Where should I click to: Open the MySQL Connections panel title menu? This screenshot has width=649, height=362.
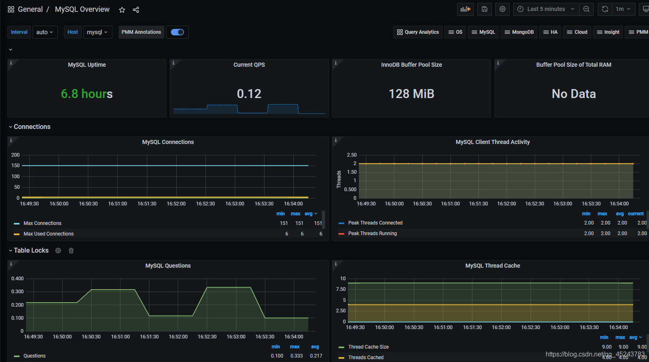click(x=168, y=142)
